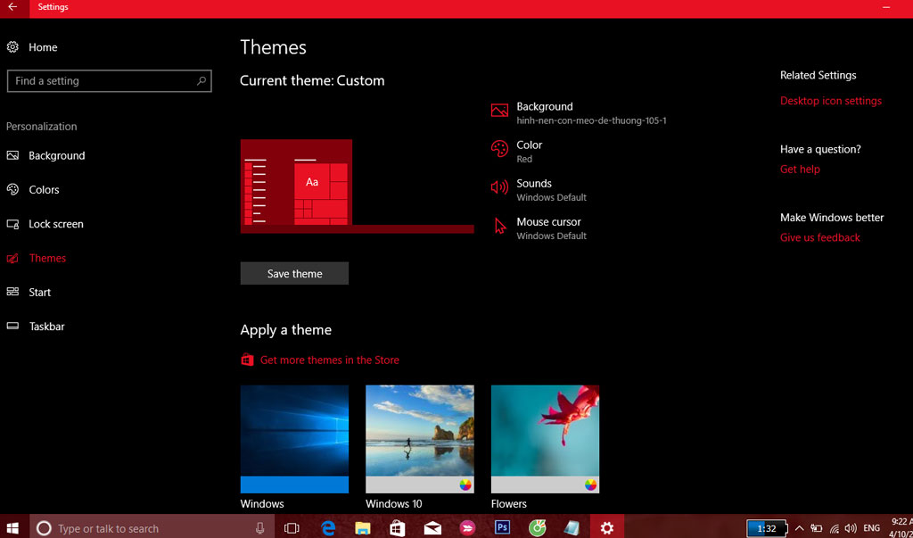The image size is (913, 538).
Task: Click the Store bag icon beside themes link
Action: (247, 360)
